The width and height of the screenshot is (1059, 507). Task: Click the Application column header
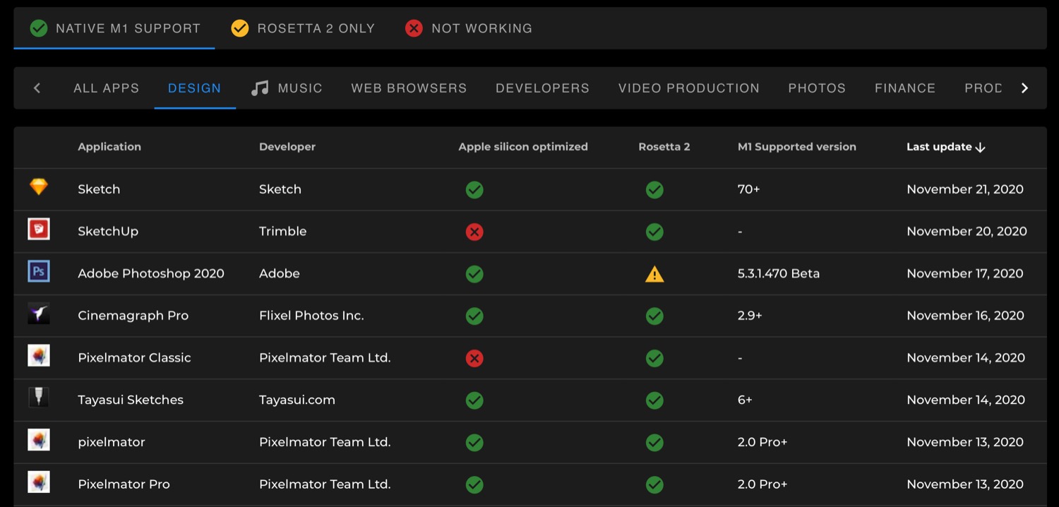click(x=109, y=147)
